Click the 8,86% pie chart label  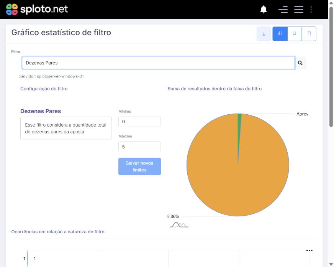tap(173, 216)
